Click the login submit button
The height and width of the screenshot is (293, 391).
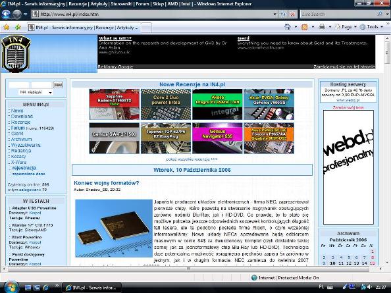[x=58, y=85]
